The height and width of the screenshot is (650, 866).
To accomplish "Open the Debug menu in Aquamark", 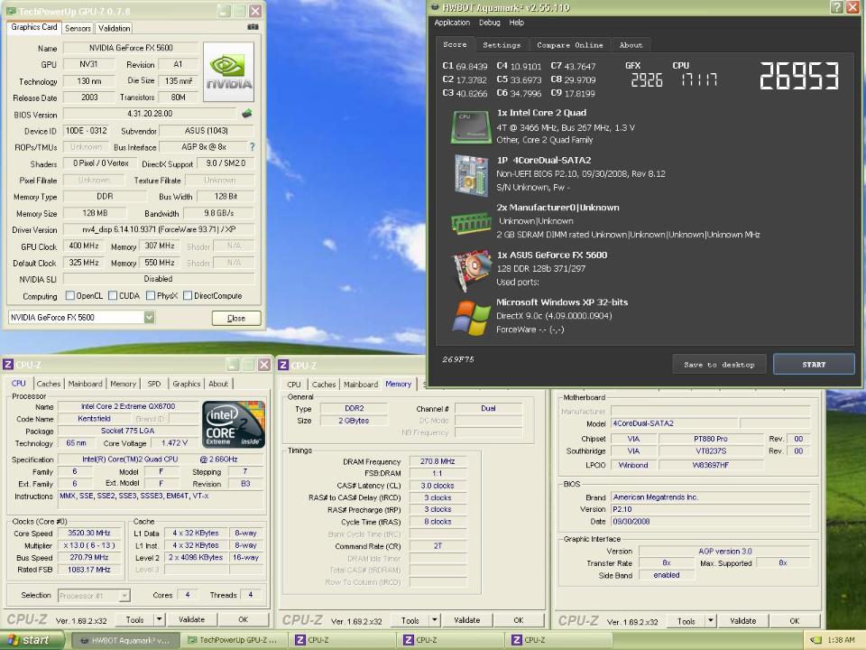I will pyautogui.click(x=489, y=23).
